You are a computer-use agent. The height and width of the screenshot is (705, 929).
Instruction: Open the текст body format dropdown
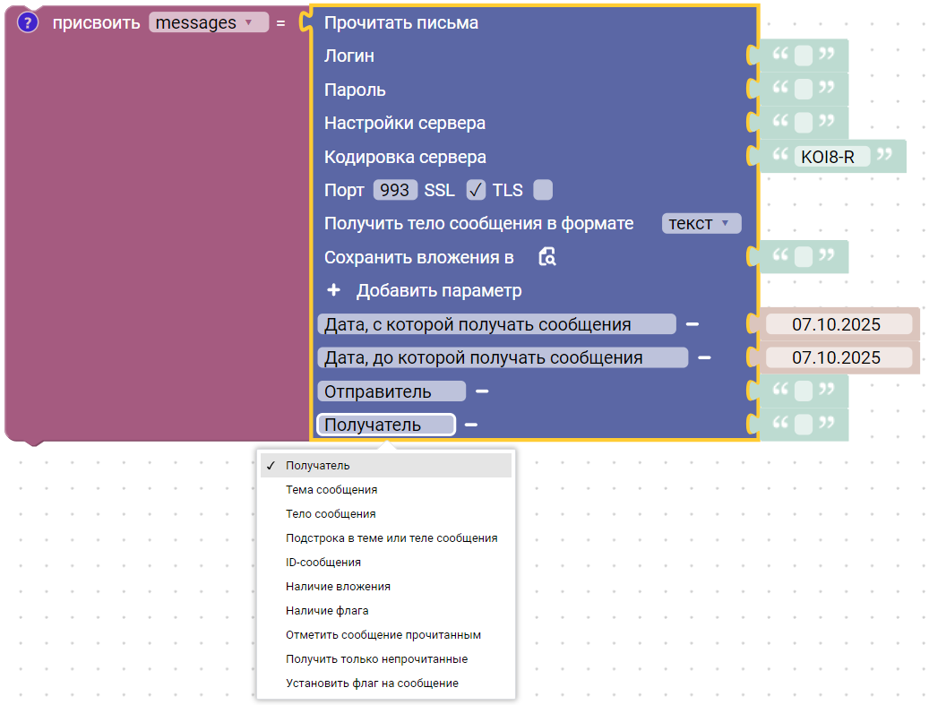[x=701, y=224]
